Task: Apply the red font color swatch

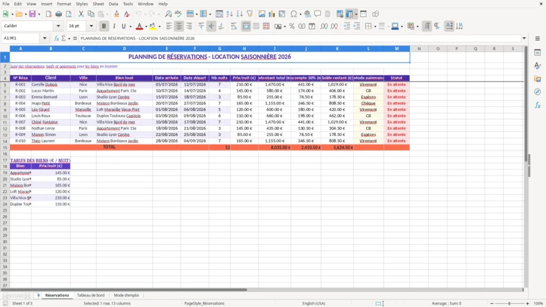Action: tap(139, 26)
